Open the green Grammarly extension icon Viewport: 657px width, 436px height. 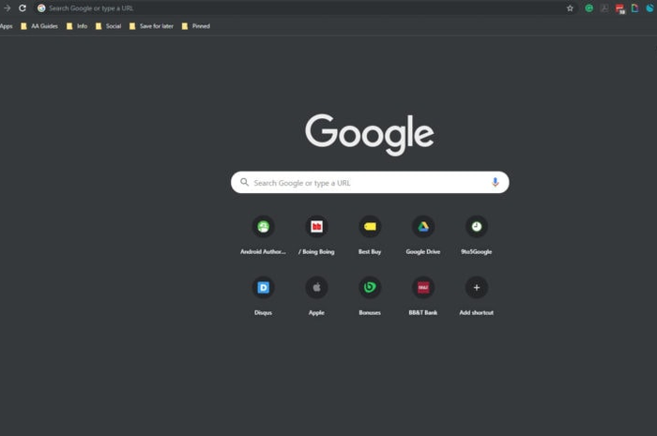tap(588, 8)
